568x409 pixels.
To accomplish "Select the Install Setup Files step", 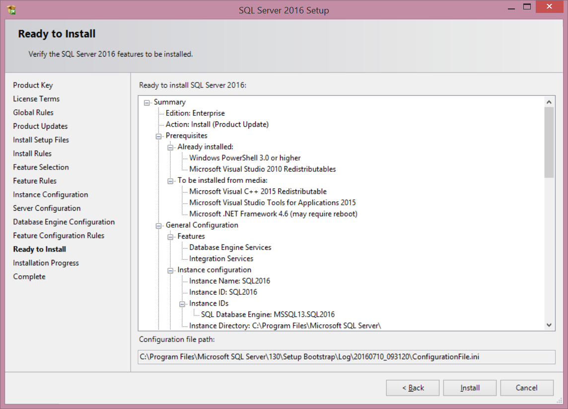I will [x=41, y=140].
